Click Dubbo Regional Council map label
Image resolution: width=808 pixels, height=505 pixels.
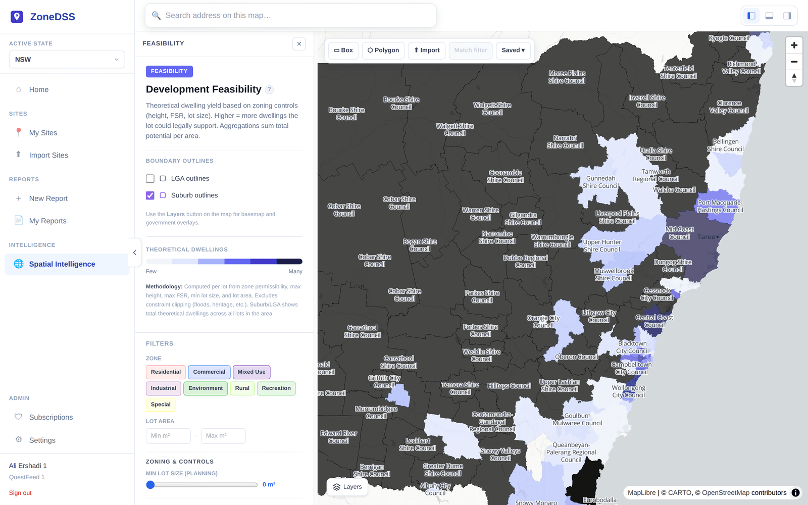525,262
